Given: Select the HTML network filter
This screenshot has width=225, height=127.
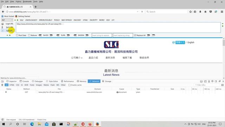Looking at the screenshot, I should pyautogui.click(x=12, y=85).
